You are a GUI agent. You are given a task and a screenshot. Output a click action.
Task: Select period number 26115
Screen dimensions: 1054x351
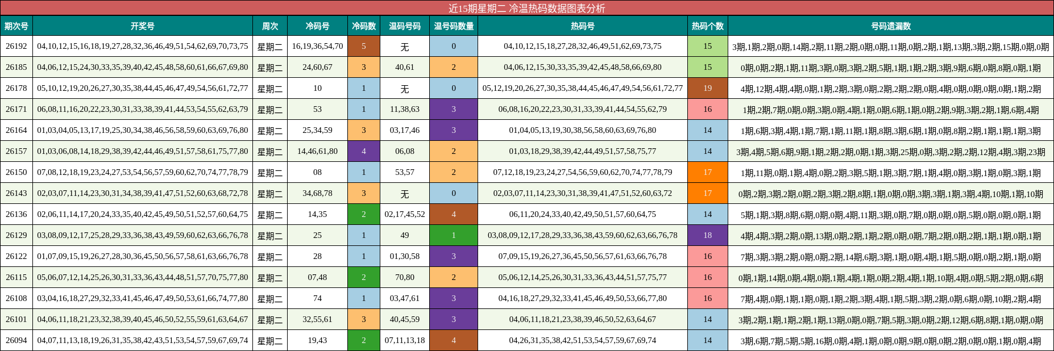(x=16, y=277)
